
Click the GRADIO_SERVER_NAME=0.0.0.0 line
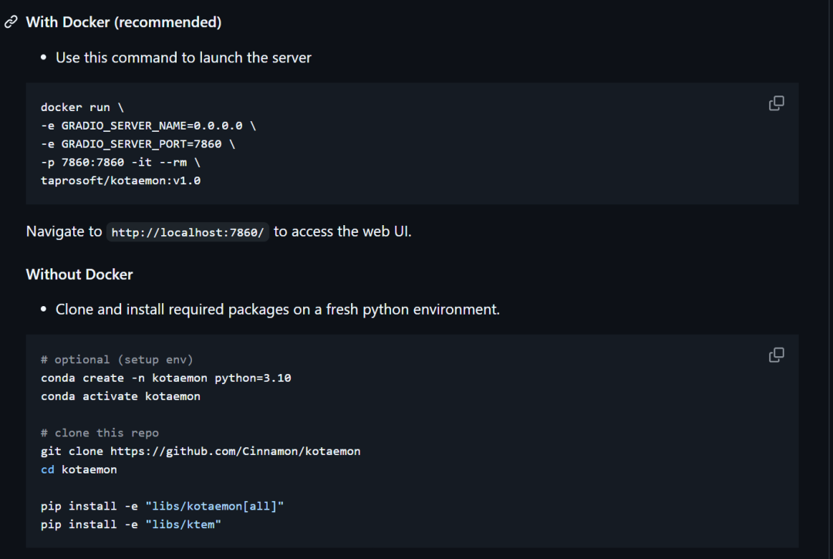(148, 126)
